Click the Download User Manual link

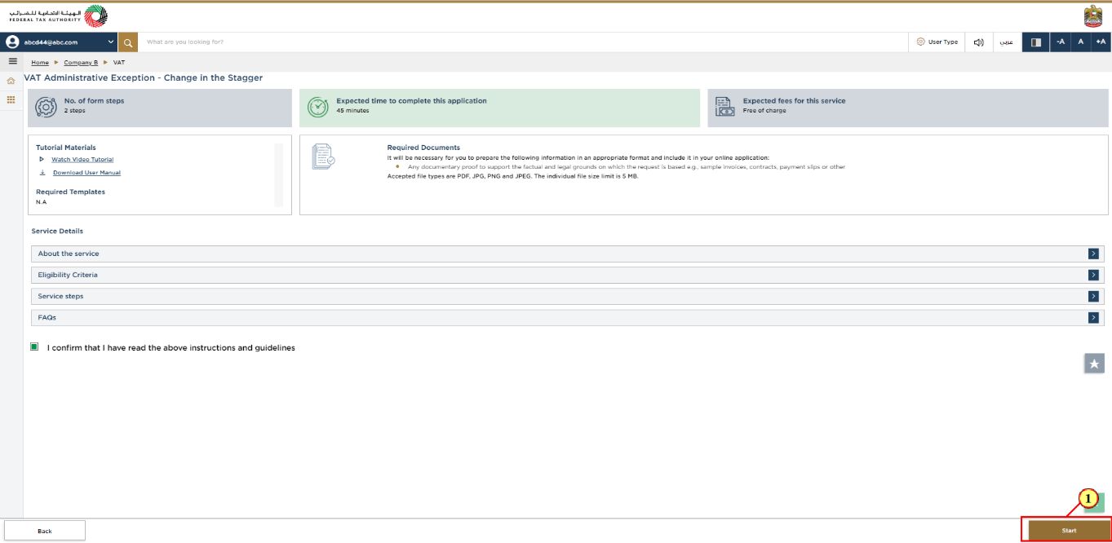point(86,173)
